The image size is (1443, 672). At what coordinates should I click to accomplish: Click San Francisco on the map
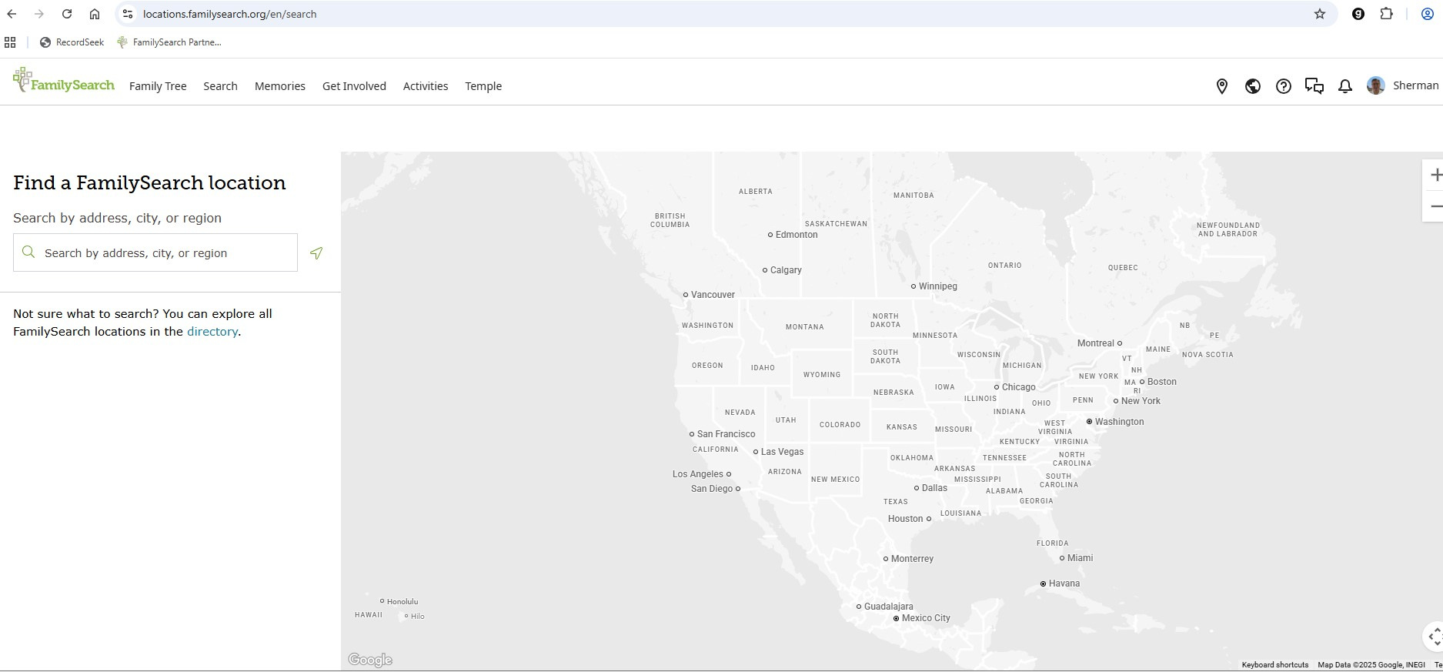click(x=722, y=434)
